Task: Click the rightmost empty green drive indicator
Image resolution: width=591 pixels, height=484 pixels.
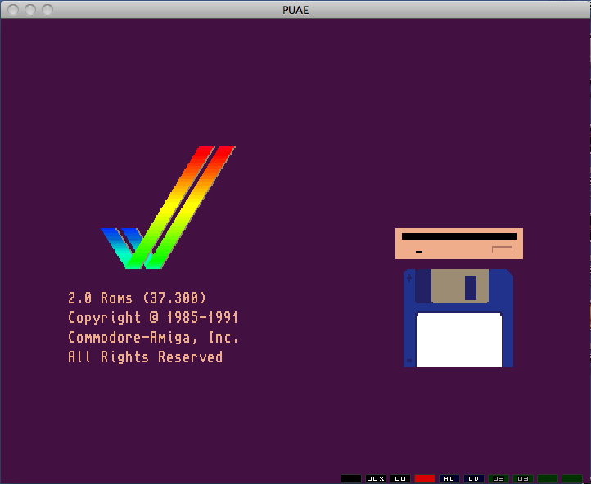Action: (x=572, y=479)
